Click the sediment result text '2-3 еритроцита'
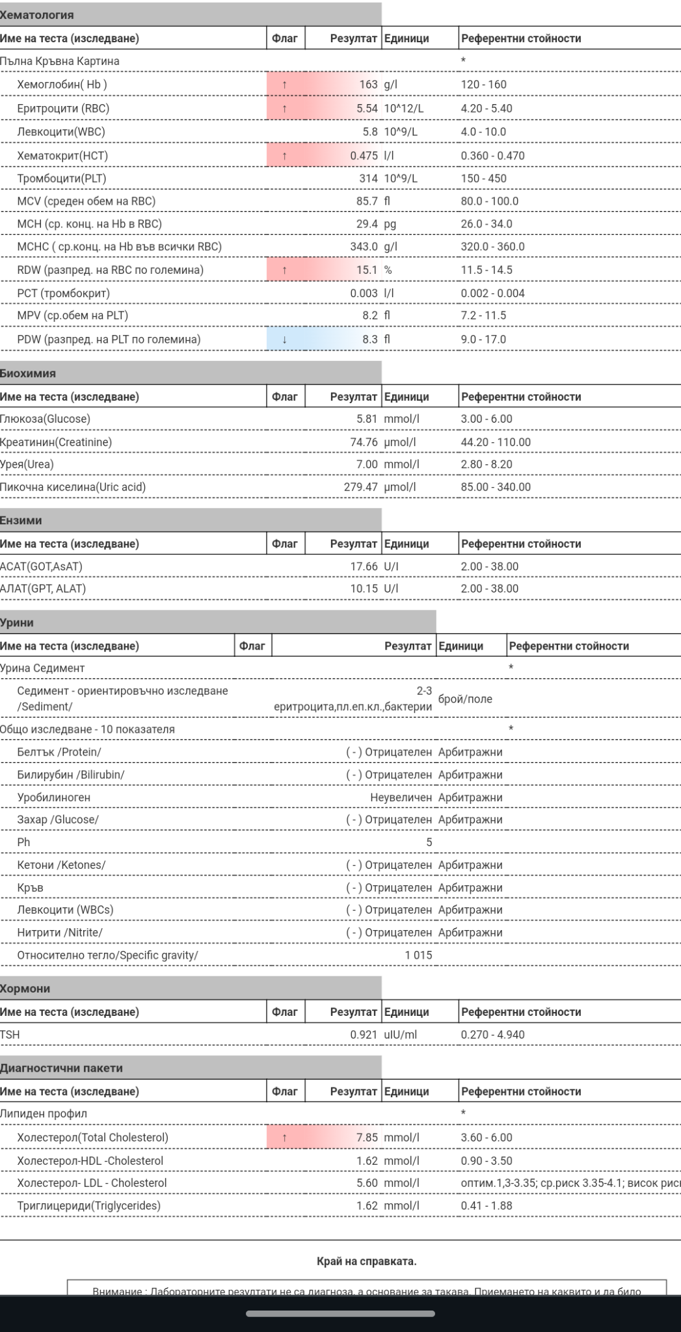Screen dimensions: 681x1332 click(x=353, y=699)
